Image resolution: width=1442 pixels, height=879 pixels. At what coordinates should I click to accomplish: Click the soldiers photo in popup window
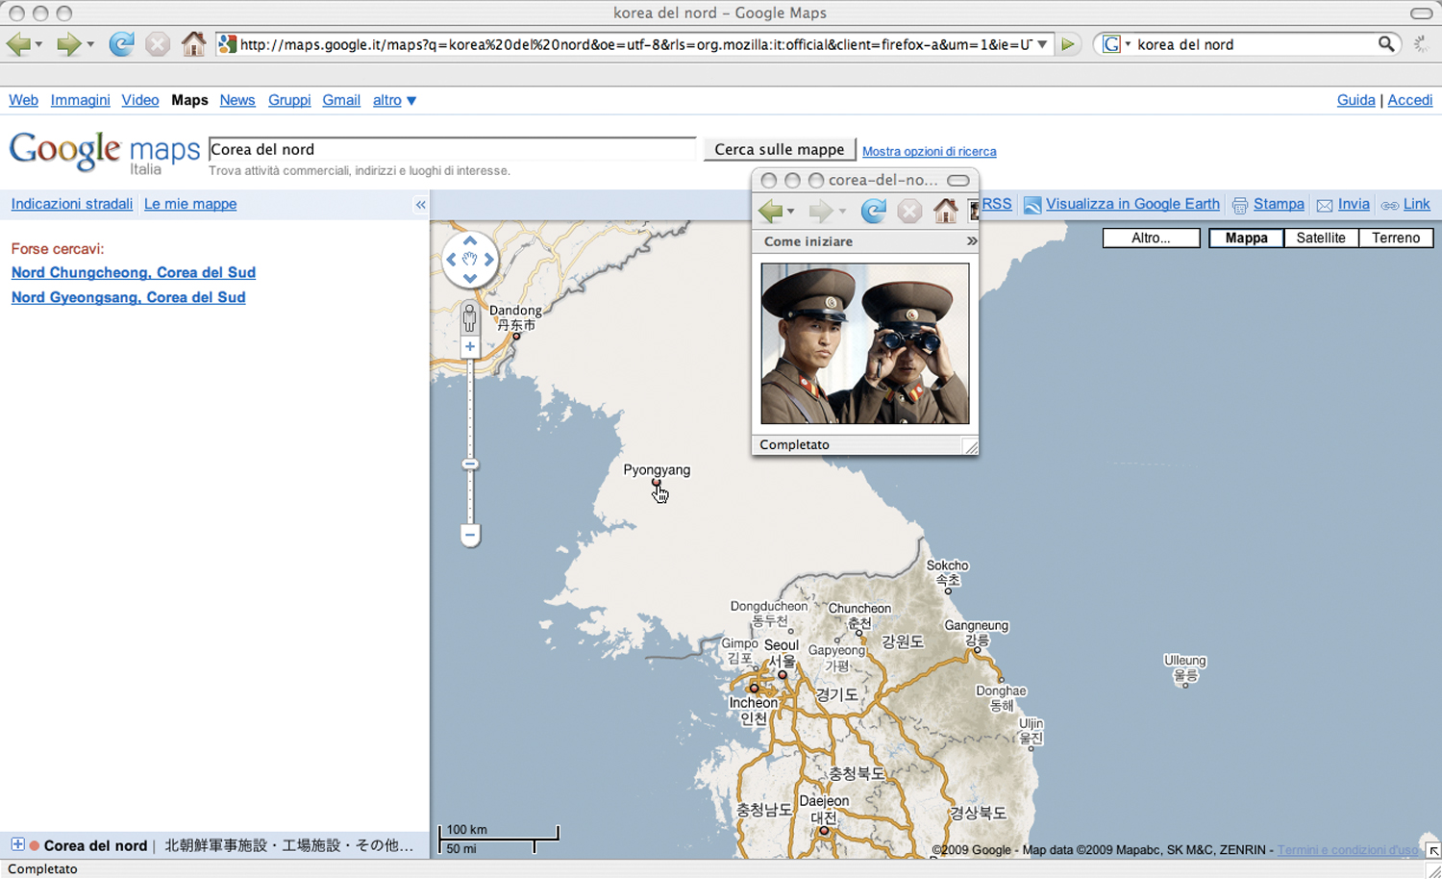864,343
